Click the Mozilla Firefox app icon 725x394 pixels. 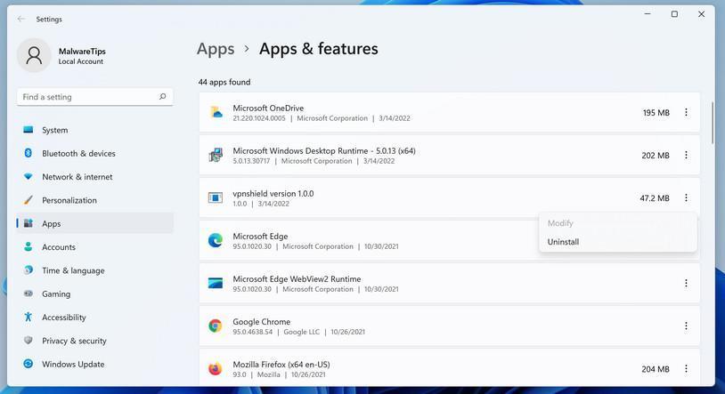215,368
